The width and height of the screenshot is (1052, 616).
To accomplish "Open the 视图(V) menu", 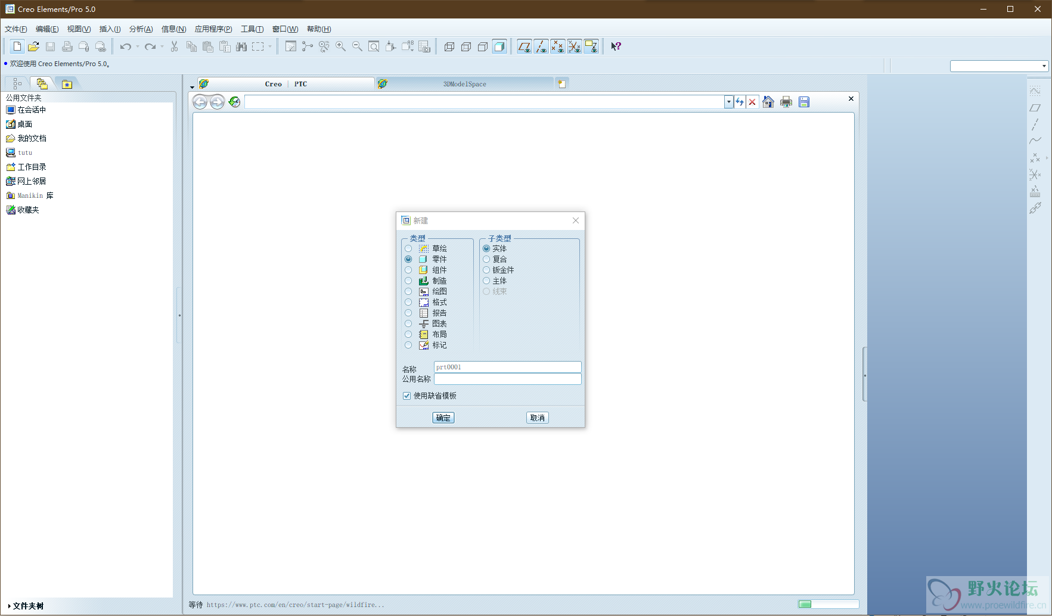I will pos(79,29).
